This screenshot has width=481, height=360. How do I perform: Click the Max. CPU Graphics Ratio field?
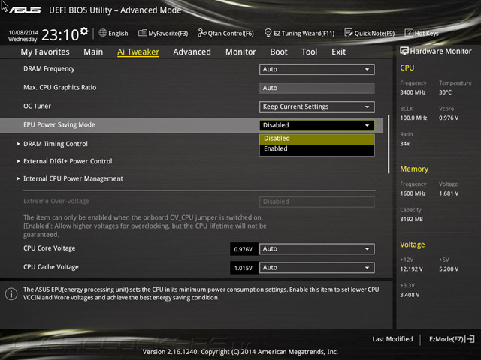(x=317, y=88)
